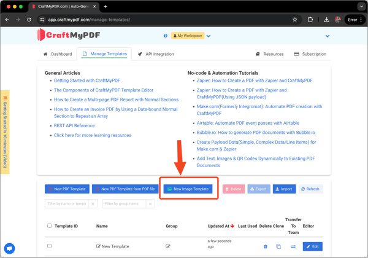Open the API Integration tab
This screenshot has width=368, height=258.
156,54
